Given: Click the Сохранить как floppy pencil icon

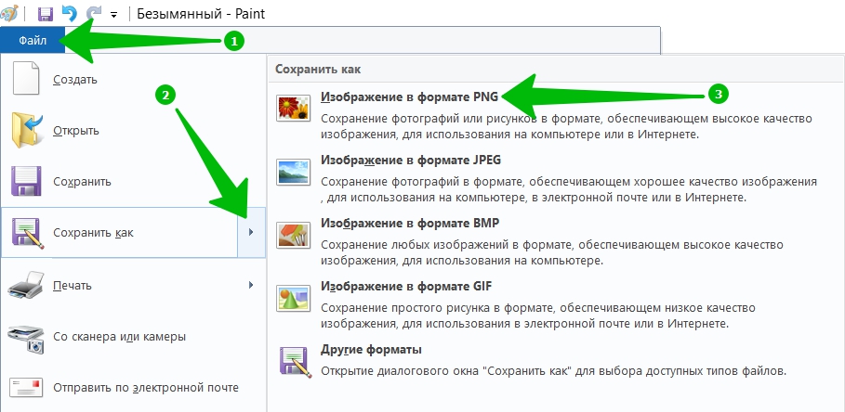Looking at the screenshot, I should pos(28,234).
